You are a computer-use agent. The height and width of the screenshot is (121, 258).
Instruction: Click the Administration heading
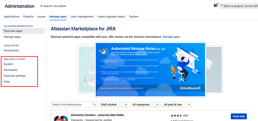point(20,6)
